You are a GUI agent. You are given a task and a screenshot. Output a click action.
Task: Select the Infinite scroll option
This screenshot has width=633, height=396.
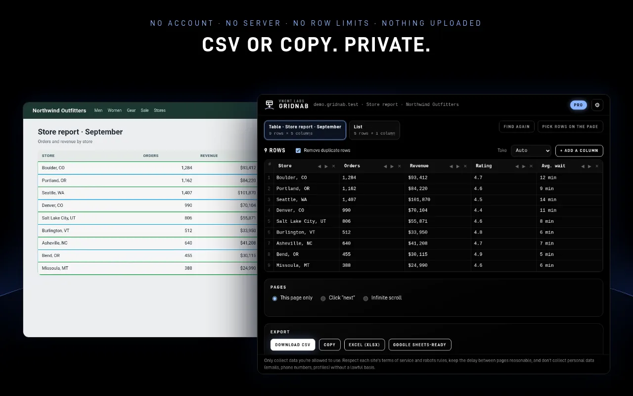pyautogui.click(x=365, y=298)
